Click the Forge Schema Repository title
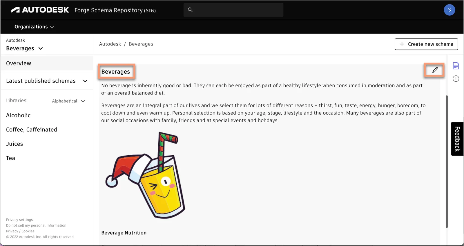This screenshot has height=246, width=464. 115,10
